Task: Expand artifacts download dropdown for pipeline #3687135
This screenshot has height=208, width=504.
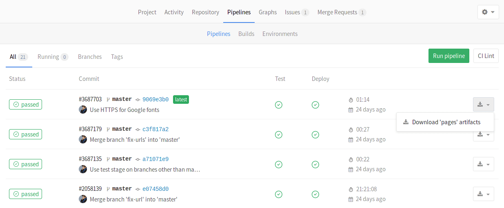Action: pos(483,164)
